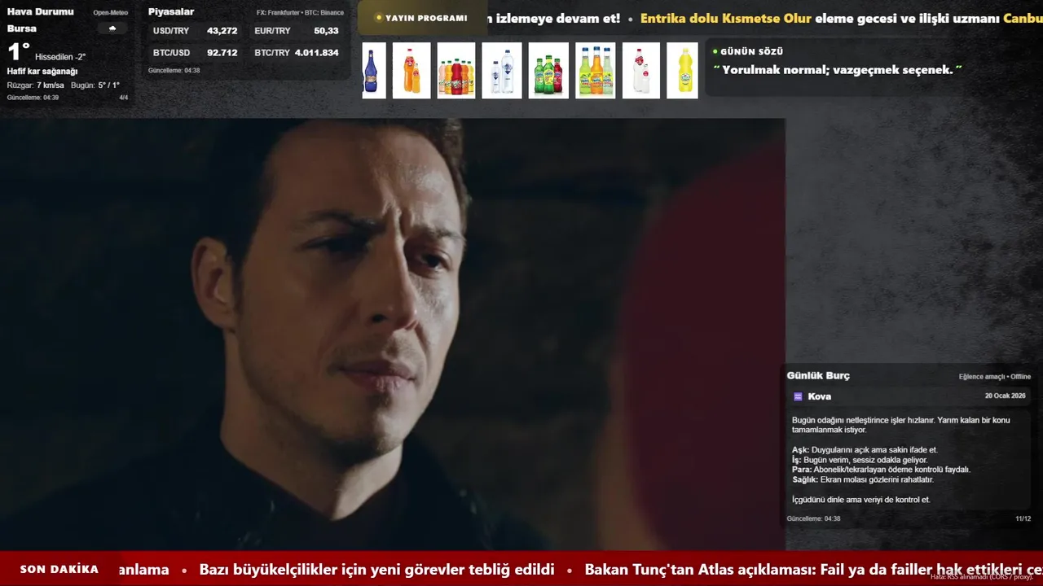Select the blue glass bottle thumbnail
Viewport: 1043px width, 586px height.
coord(374,71)
